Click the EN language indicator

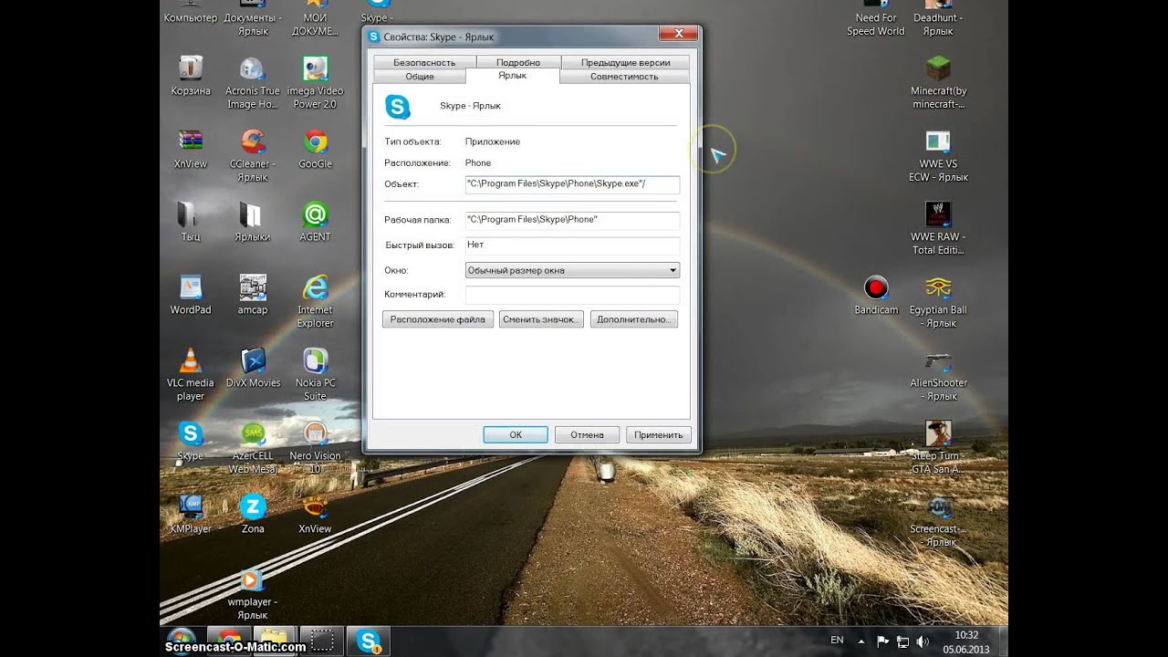(x=837, y=641)
